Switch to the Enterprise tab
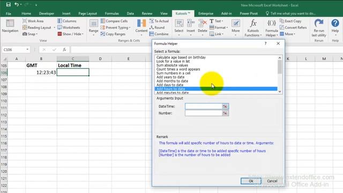The height and width of the screenshot is (193, 343). pos(206,13)
